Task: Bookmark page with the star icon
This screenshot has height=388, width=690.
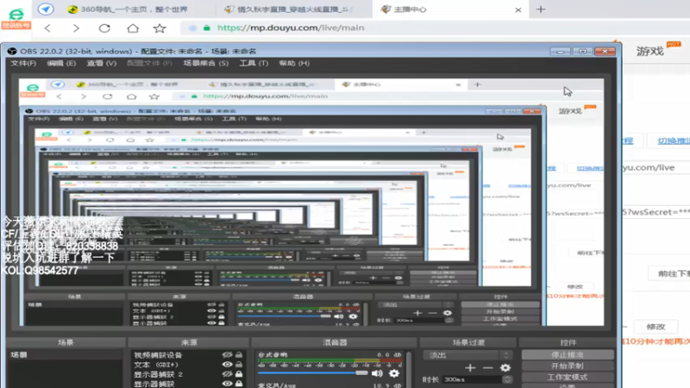Action: pyautogui.click(x=160, y=28)
